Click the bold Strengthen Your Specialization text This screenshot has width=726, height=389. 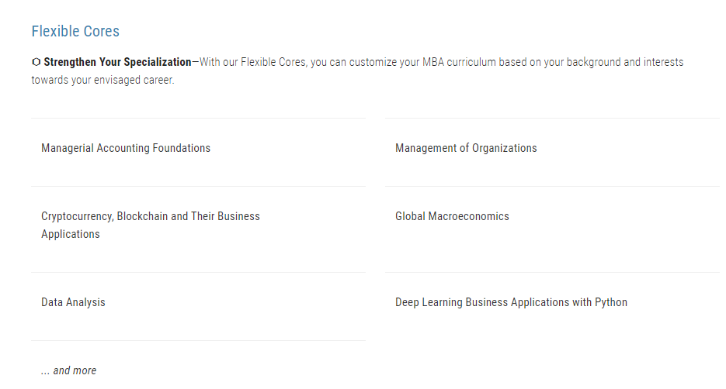point(117,62)
